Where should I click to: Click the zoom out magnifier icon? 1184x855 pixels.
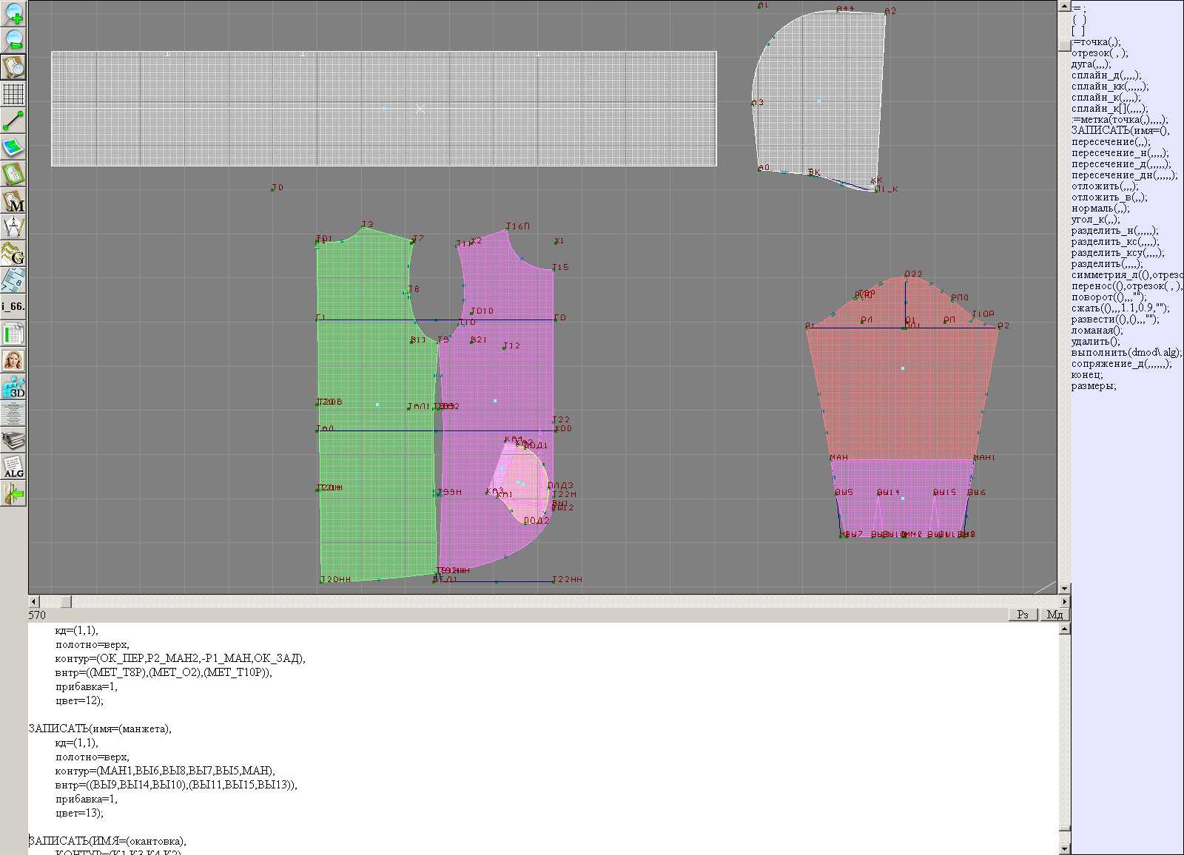13,40
